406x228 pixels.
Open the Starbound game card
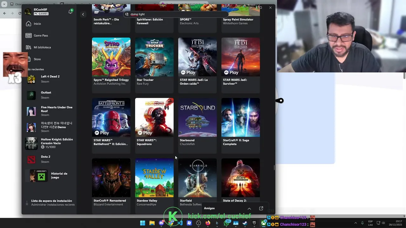click(197, 126)
